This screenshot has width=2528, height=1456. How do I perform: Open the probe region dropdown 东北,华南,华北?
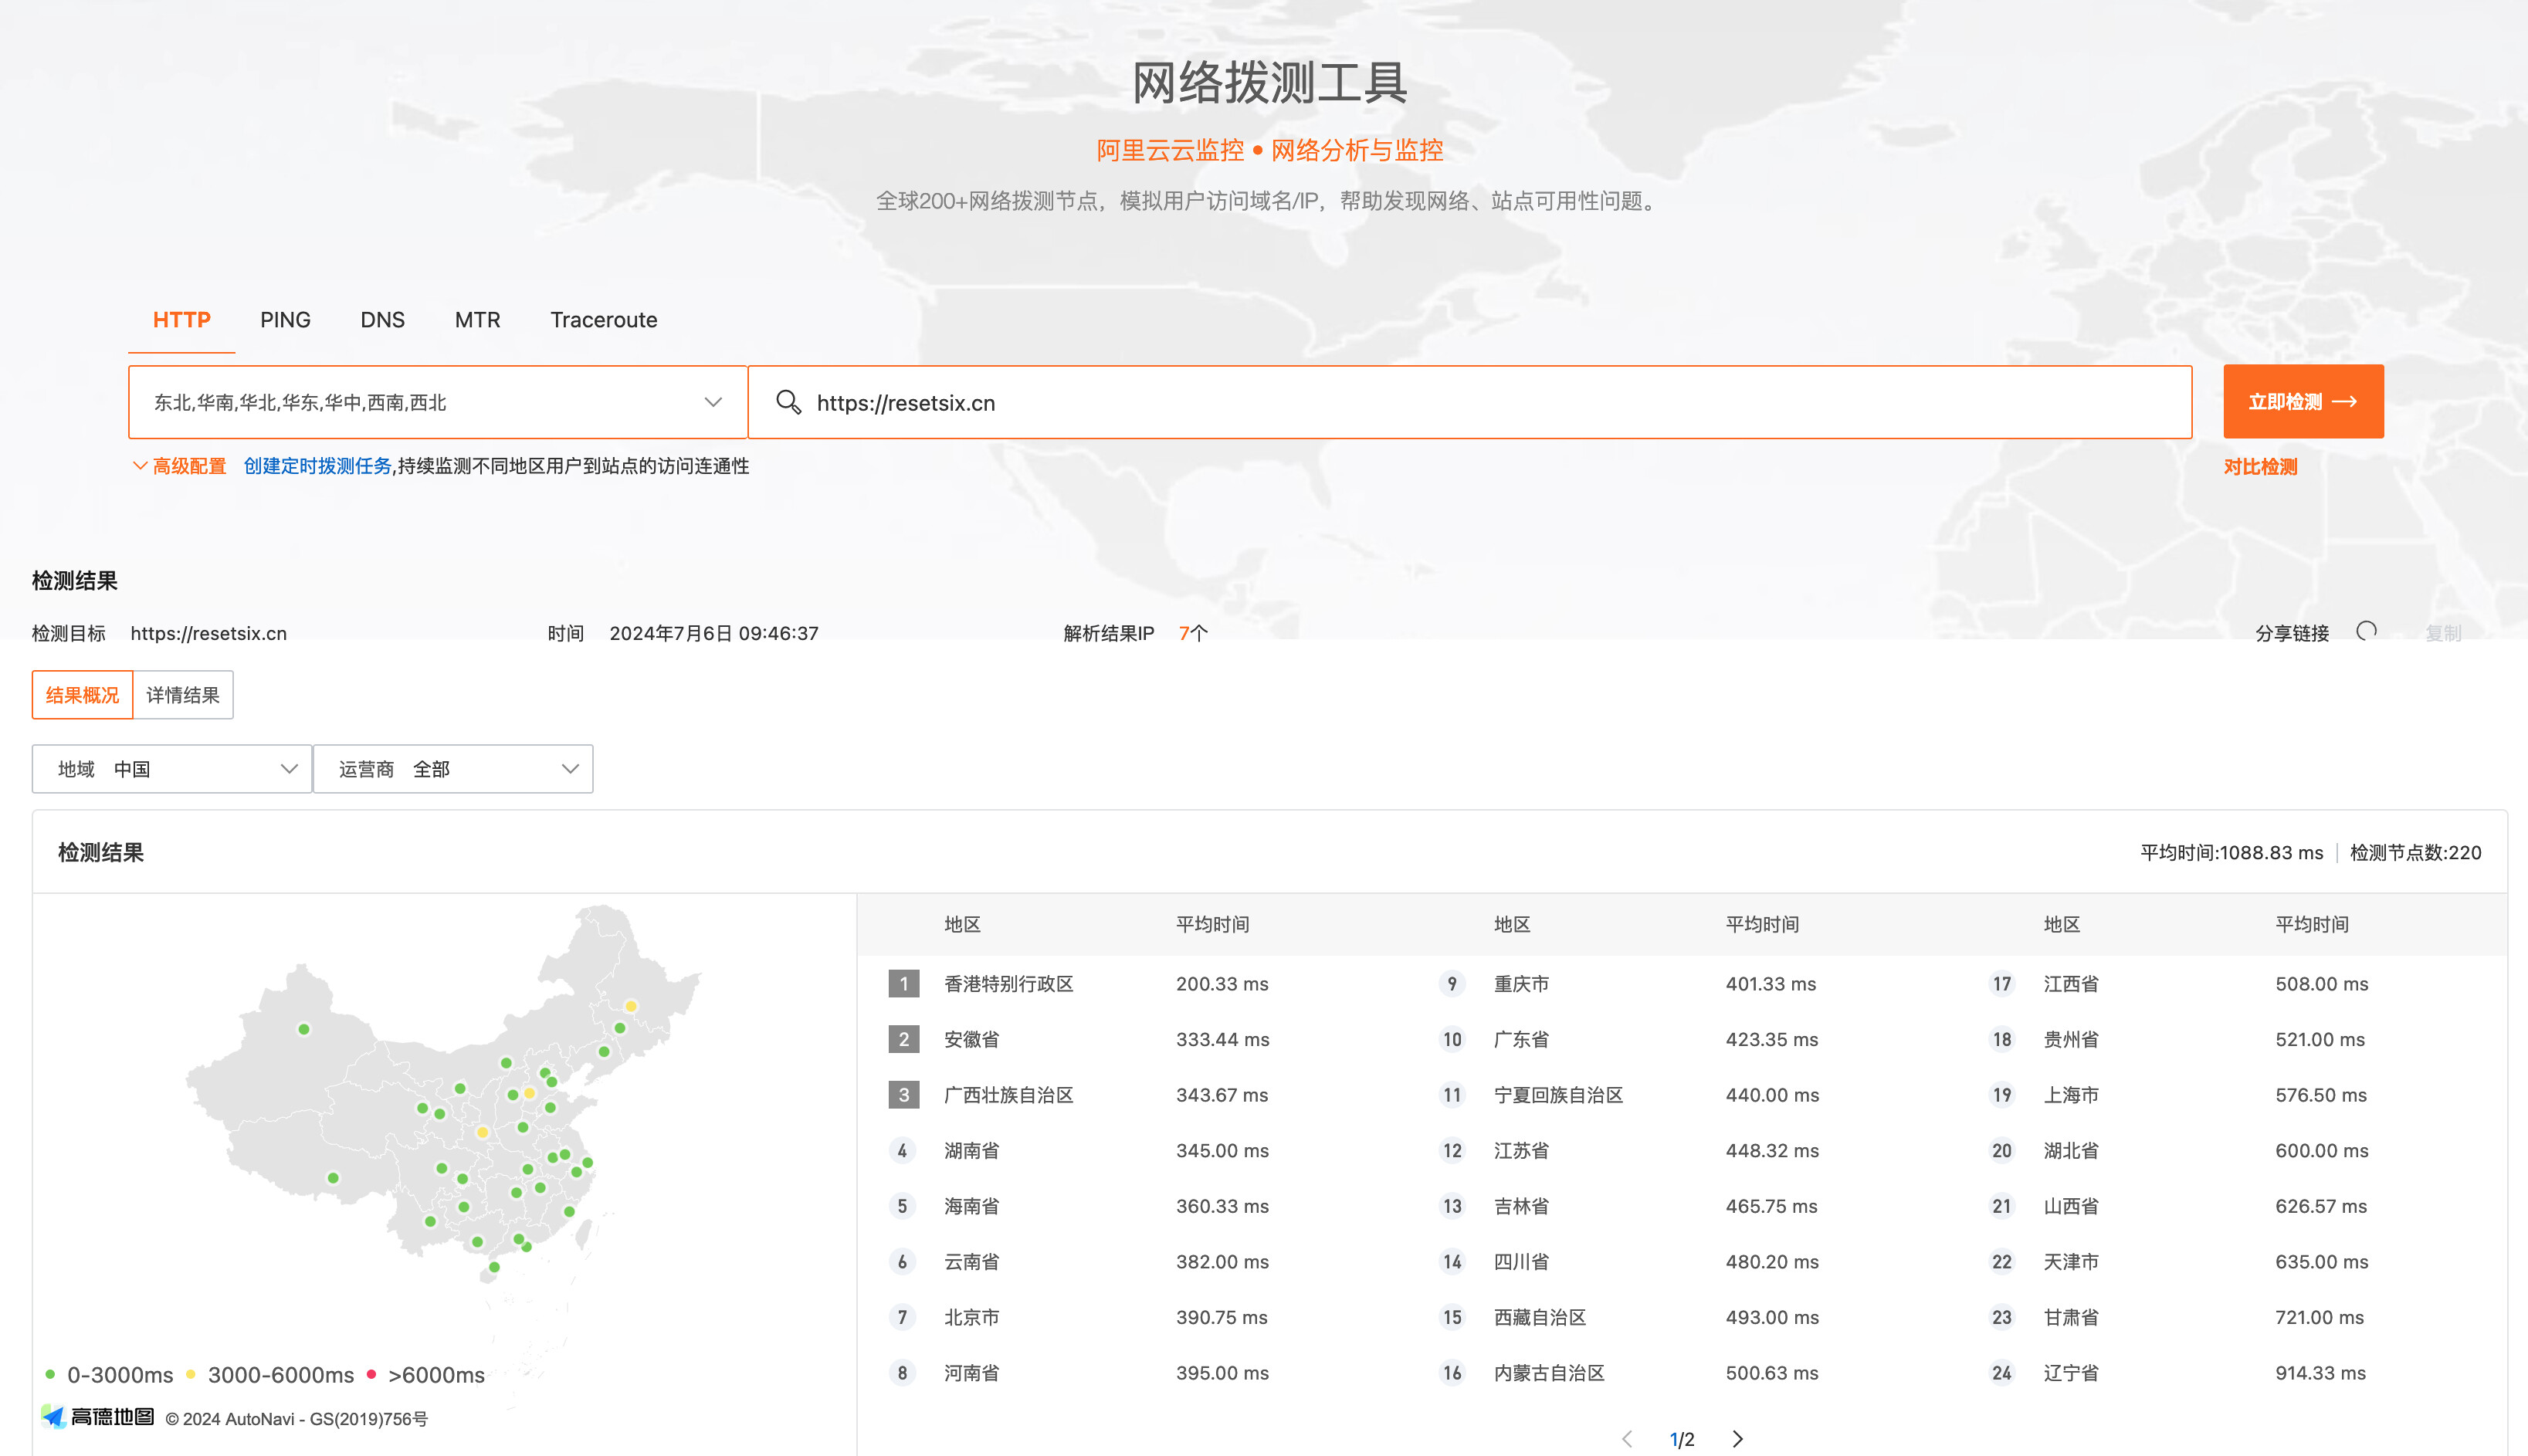click(437, 402)
